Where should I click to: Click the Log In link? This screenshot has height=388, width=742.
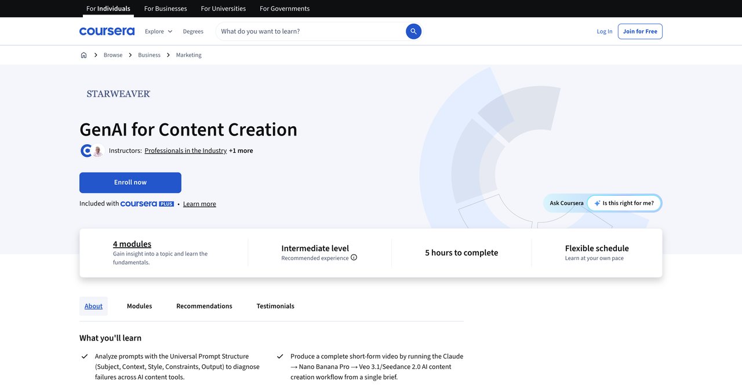coord(605,31)
